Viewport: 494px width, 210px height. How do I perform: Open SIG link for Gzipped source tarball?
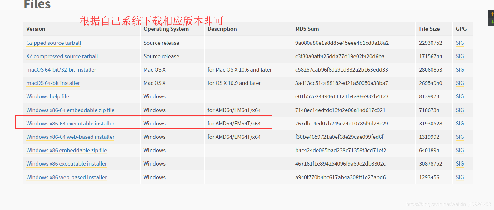point(460,43)
